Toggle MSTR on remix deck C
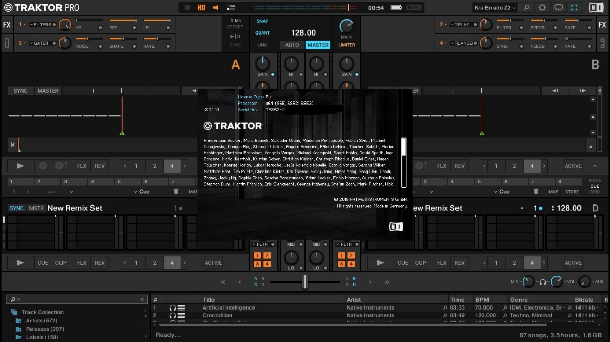Screen dimensions: 610x342 [36, 208]
